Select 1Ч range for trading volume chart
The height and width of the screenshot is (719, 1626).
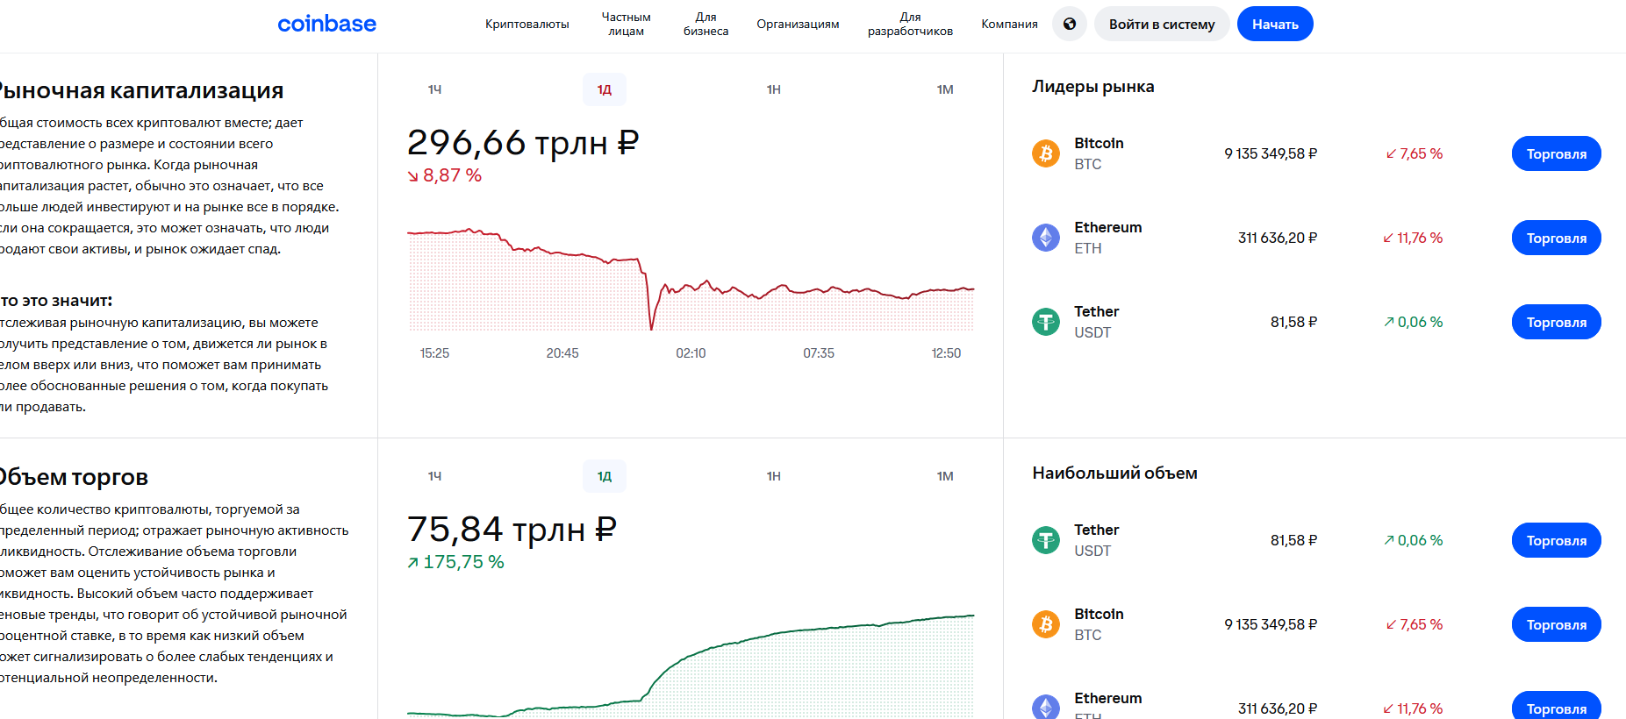pos(434,476)
